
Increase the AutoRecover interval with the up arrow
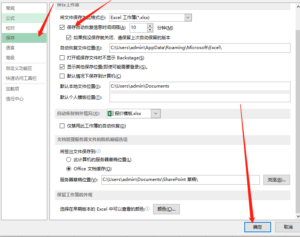(x=150, y=25)
